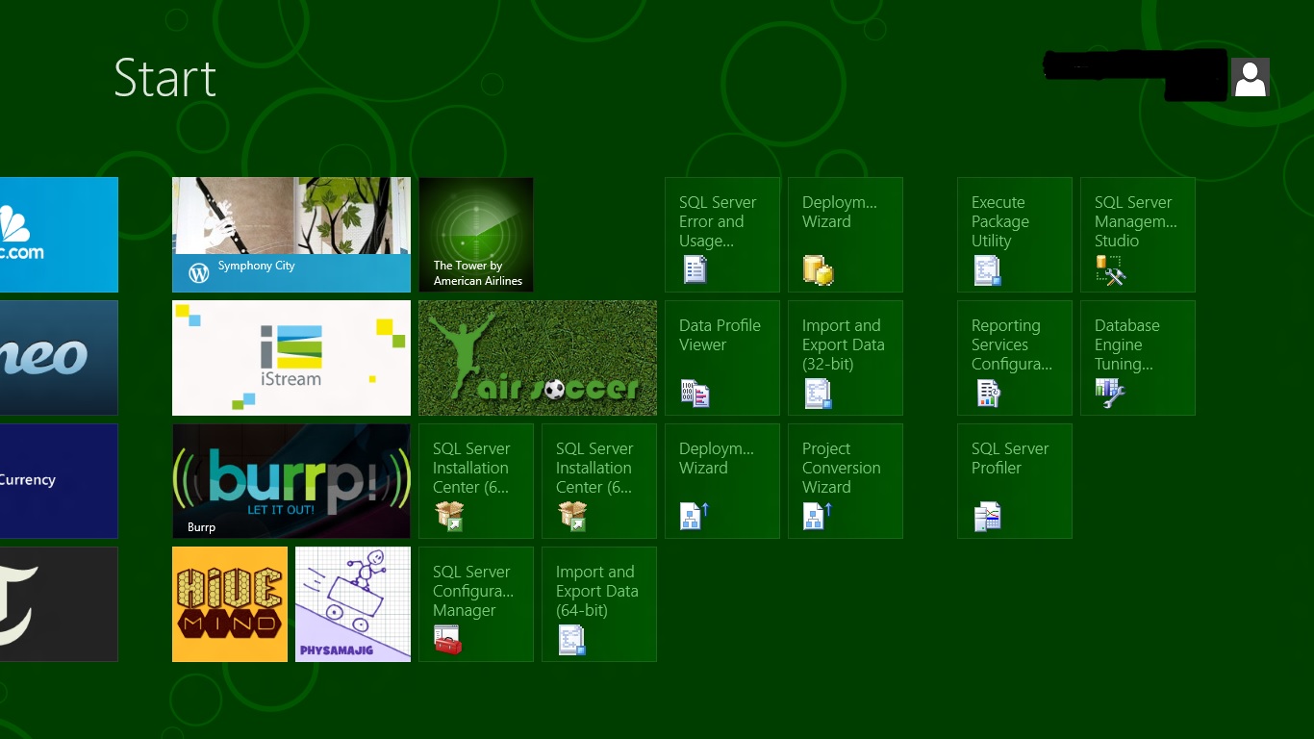1314x739 pixels.
Task: Start the Air Soccer game tile
Action: click(537, 357)
